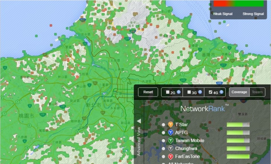The width and height of the screenshot is (271, 164).
Task: Click the red weak-signal square offshore
Action: 51,25
